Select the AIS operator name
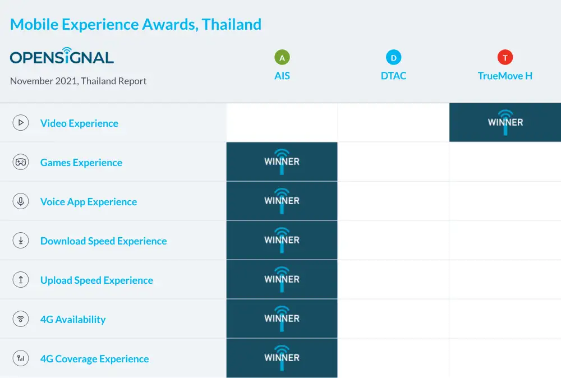The image size is (561, 378). pyautogui.click(x=282, y=76)
